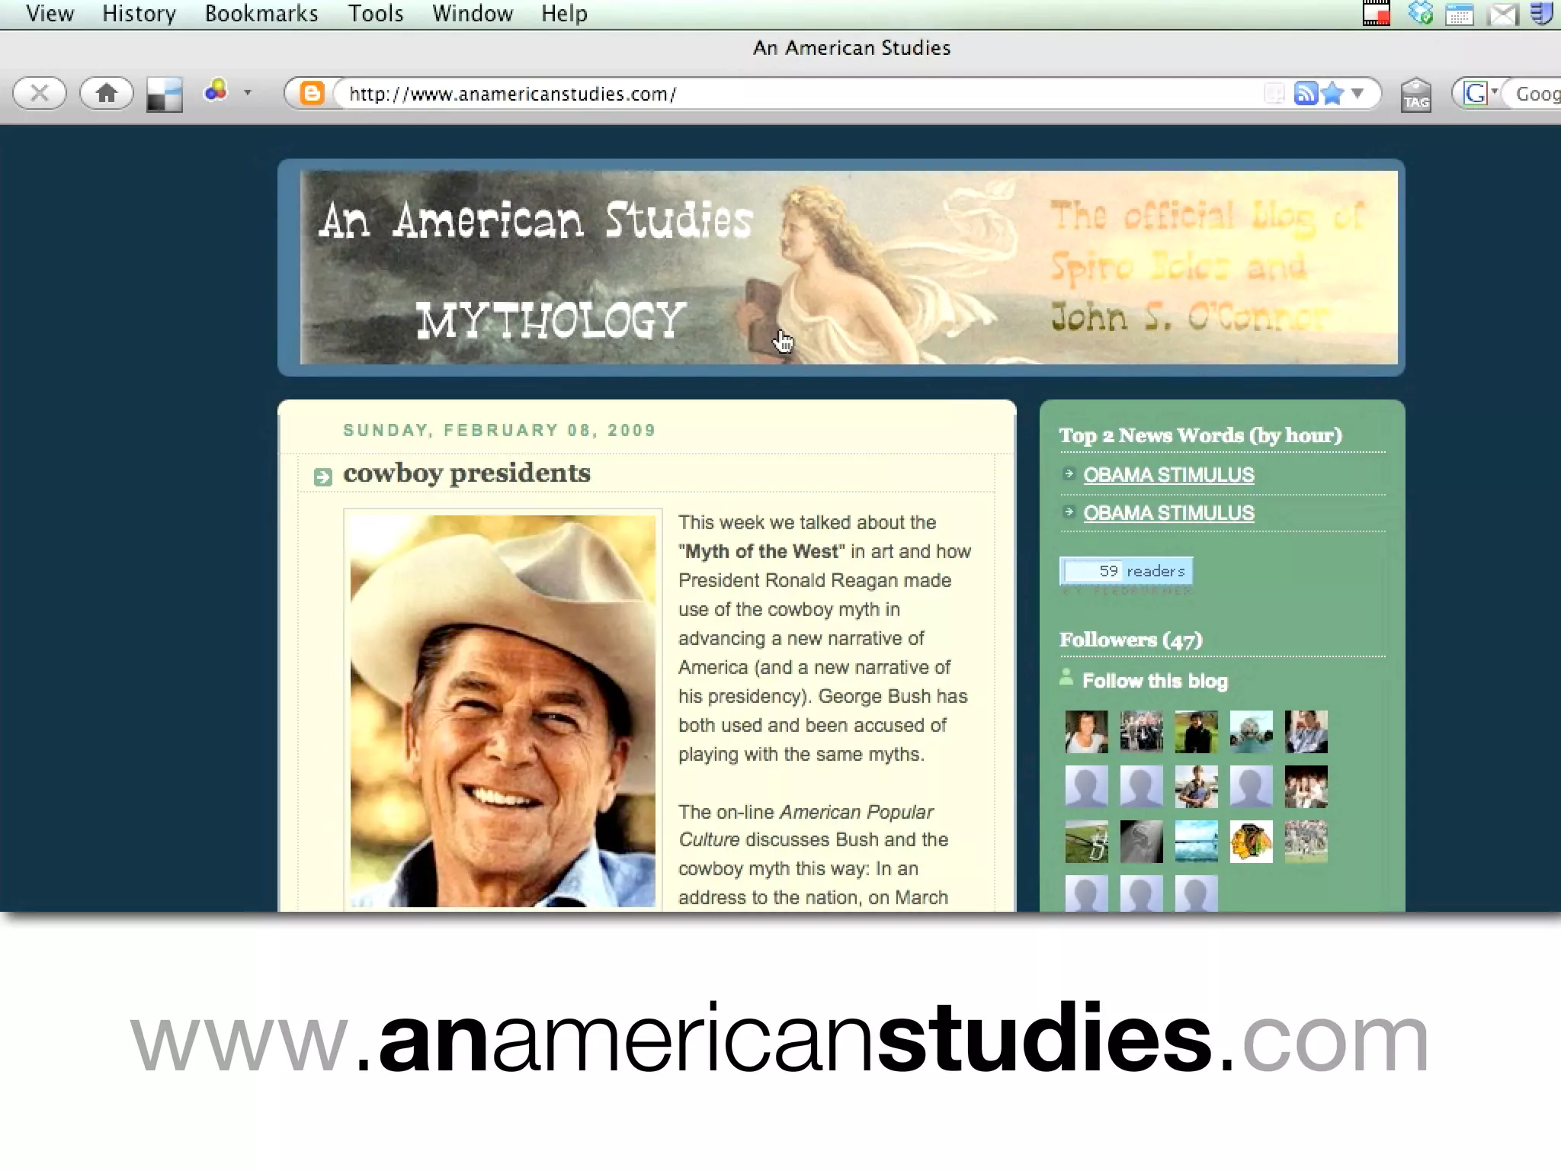Image resolution: width=1561 pixels, height=1171 pixels.
Task: Click the TAG toolbar icon
Action: click(1416, 96)
